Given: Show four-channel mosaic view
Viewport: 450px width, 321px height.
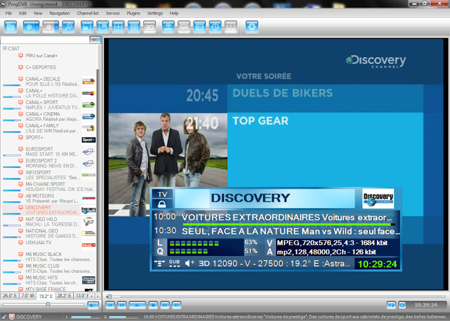Looking at the screenshot, I should point(118,27).
